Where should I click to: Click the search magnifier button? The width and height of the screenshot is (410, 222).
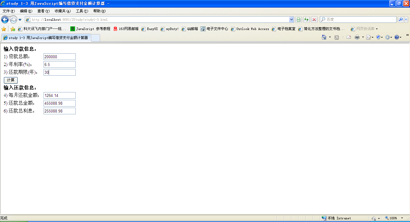coord(401,19)
